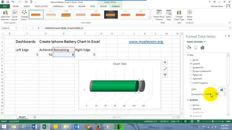Open Change Chart Type dialog
The width and height of the screenshot is (232, 130).
179,15
